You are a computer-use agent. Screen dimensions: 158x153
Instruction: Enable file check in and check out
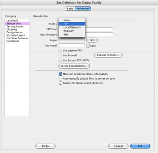[60, 83]
